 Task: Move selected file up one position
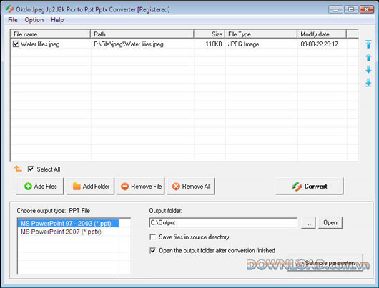click(x=368, y=57)
